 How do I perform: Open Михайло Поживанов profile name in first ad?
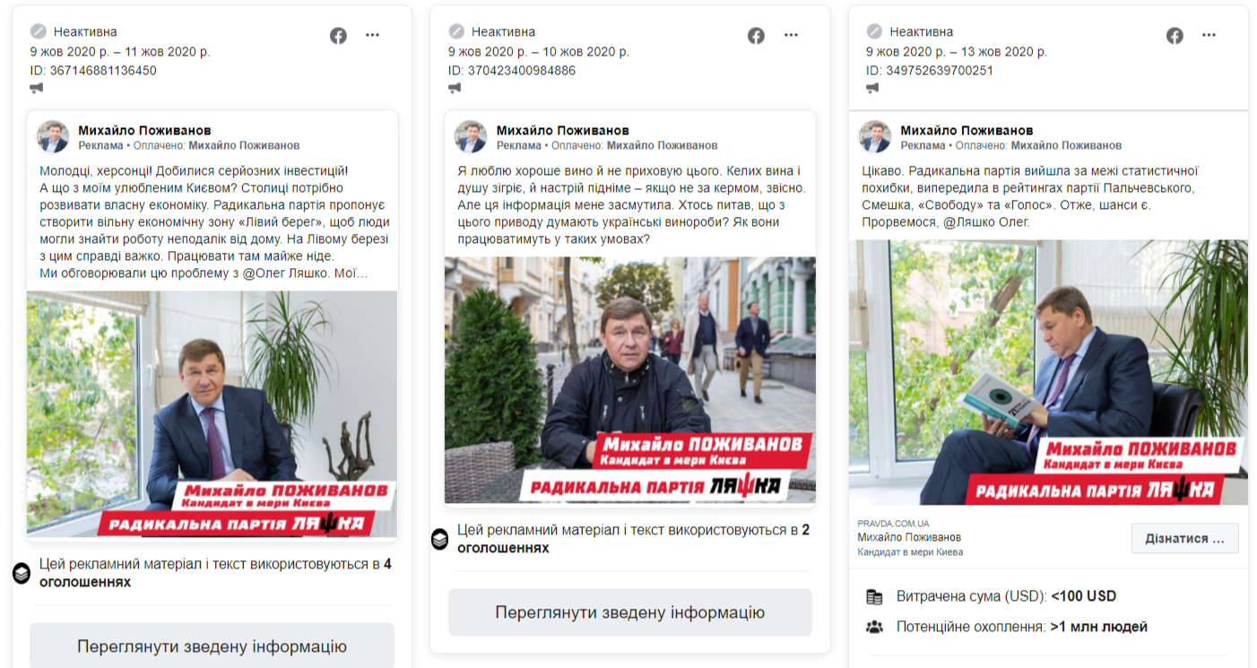click(x=144, y=130)
